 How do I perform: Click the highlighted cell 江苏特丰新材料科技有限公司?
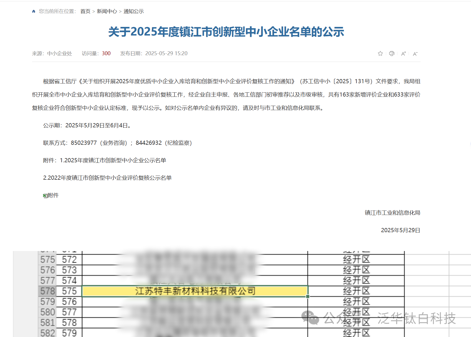[x=195, y=291]
